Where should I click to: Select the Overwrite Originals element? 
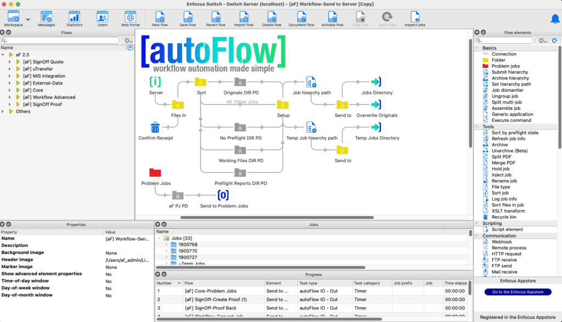[x=376, y=105]
